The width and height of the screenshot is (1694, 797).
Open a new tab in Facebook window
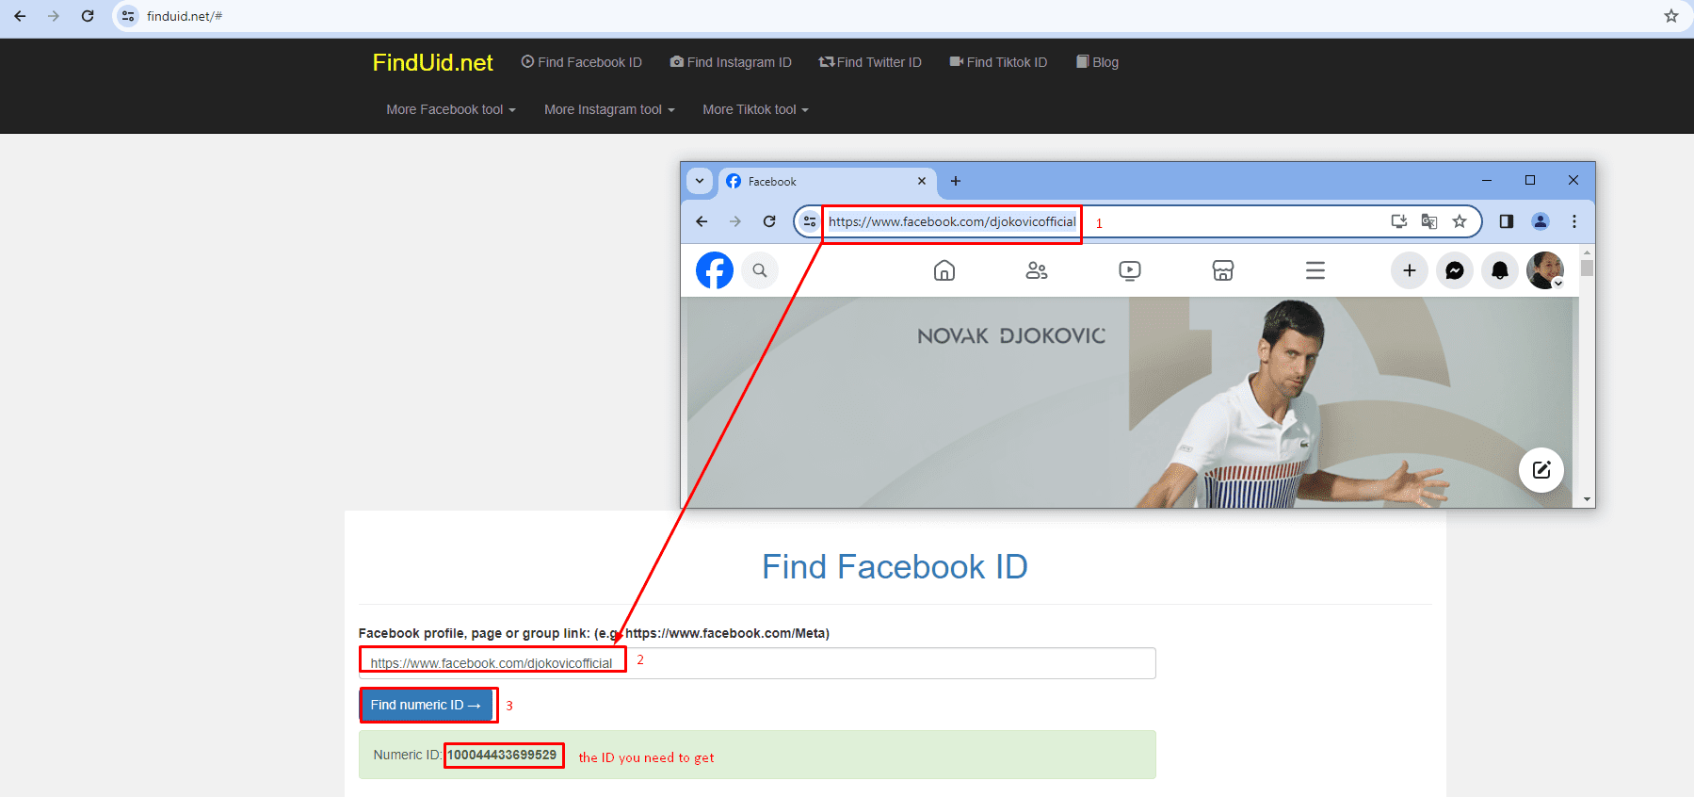click(956, 181)
